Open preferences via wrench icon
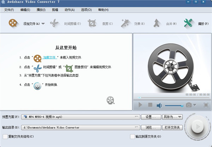 click(188, 23)
